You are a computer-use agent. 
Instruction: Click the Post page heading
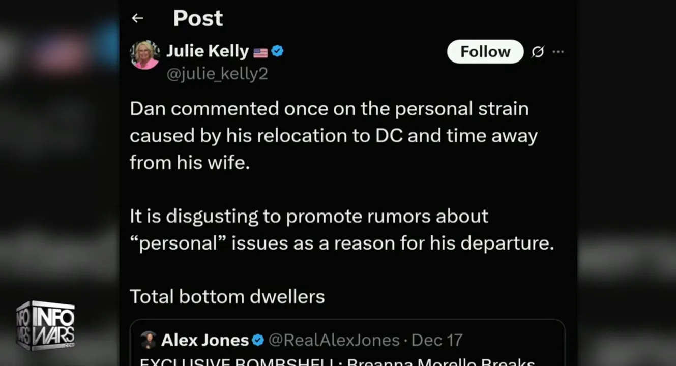coord(198,18)
